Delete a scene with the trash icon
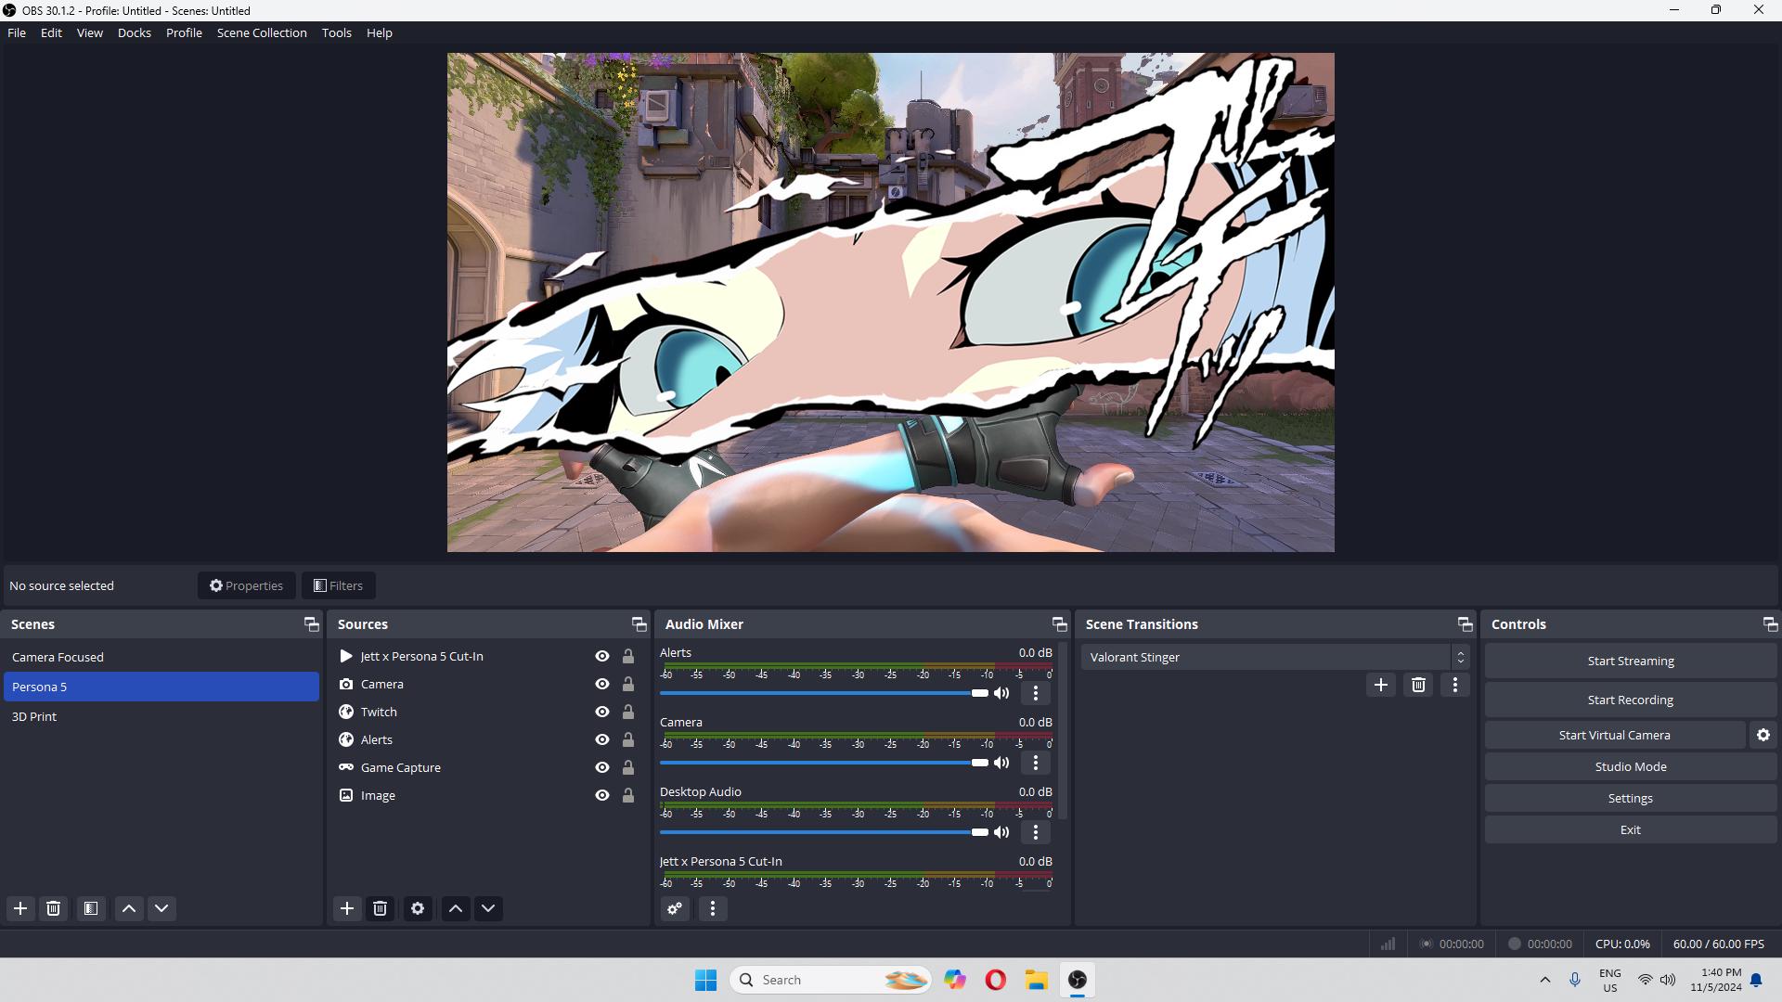 [x=53, y=908]
